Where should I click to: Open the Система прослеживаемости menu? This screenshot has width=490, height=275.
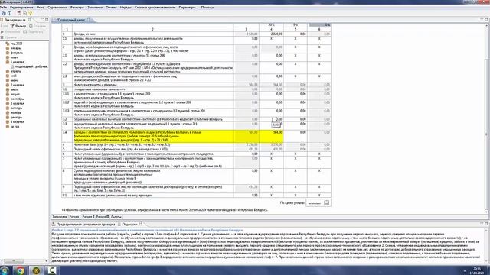[x=155, y=7]
